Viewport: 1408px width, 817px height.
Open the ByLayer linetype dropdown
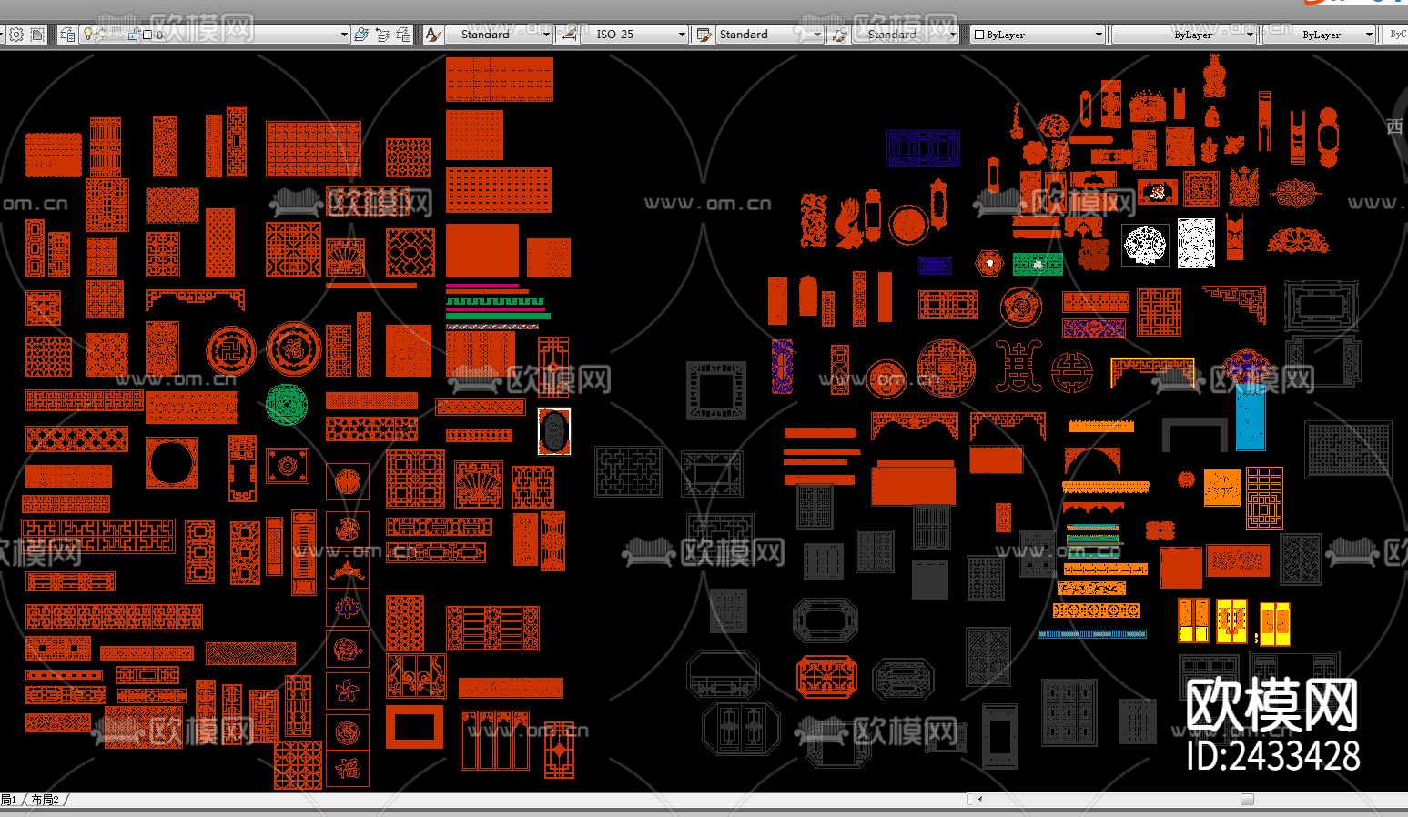point(1251,35)
